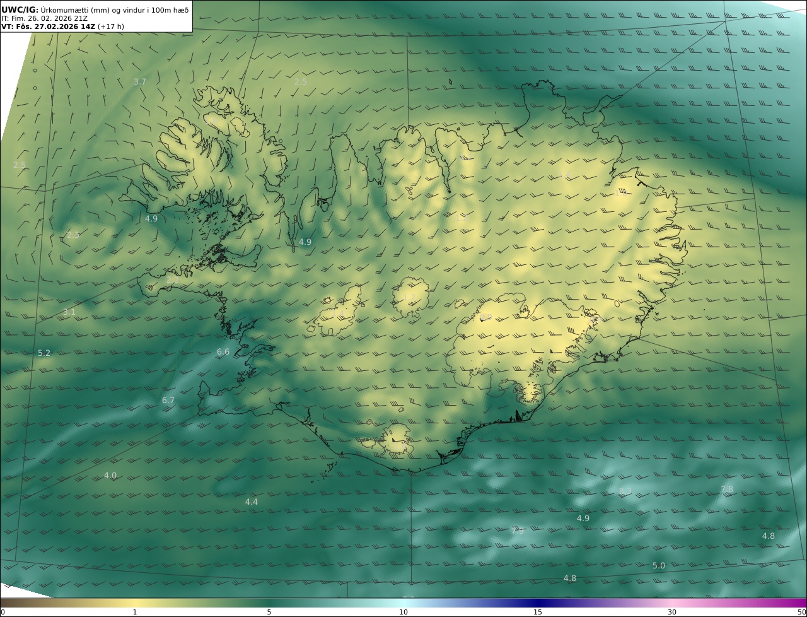Click the 4.4 value label

tap(252, 502)
